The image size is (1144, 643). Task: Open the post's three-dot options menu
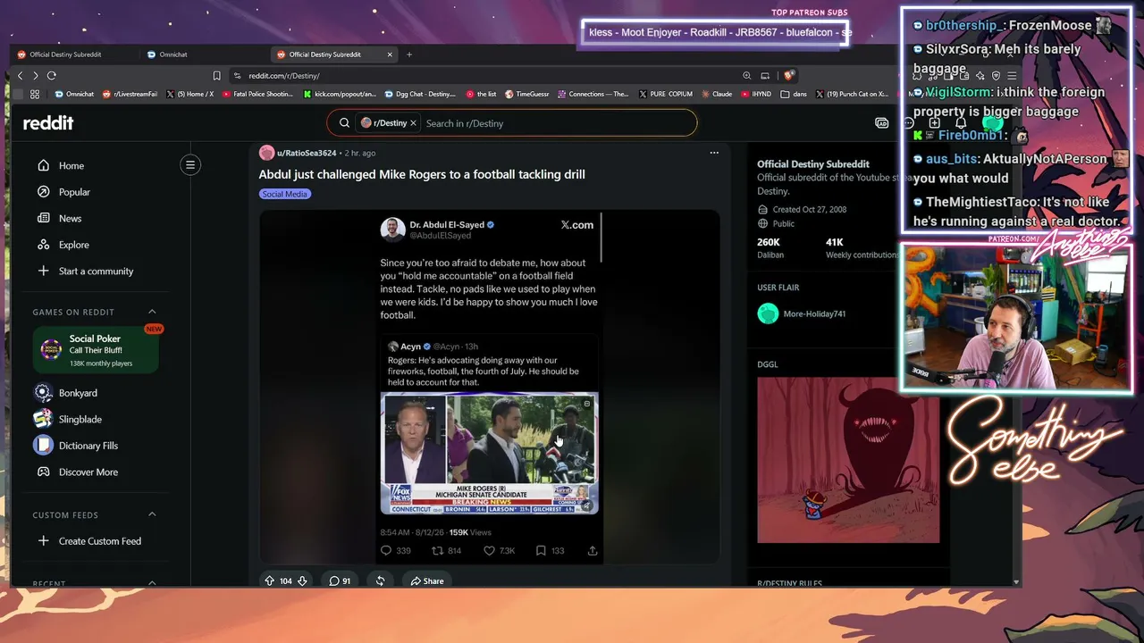click(714, 153)
